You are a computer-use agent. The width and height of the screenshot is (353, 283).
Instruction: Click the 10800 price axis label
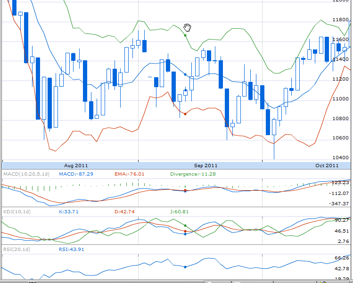pos(340,119)
